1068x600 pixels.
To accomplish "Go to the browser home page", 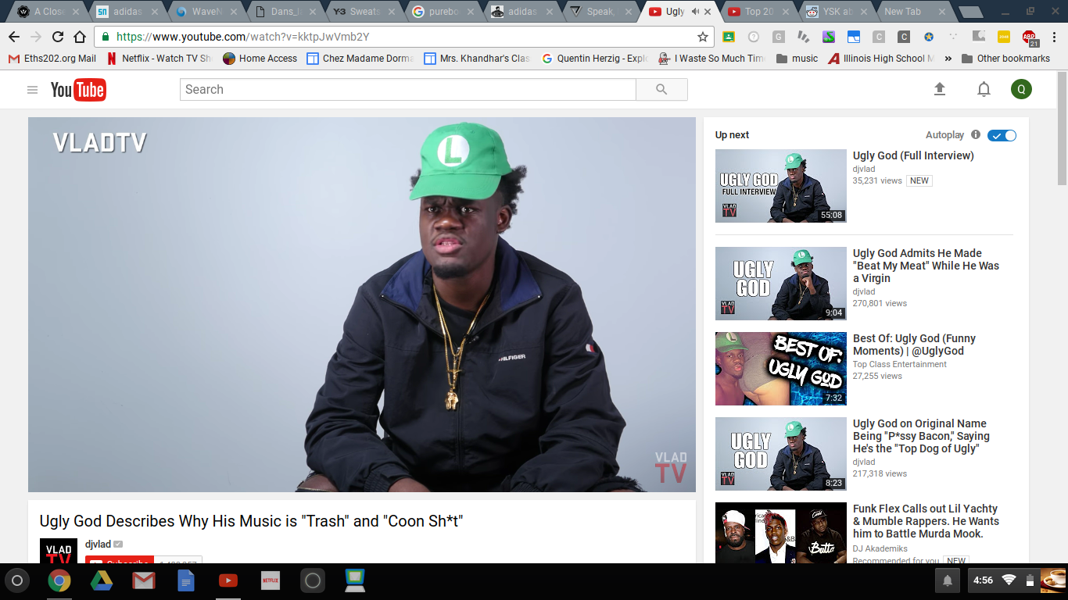I will (x=80, y=37).
